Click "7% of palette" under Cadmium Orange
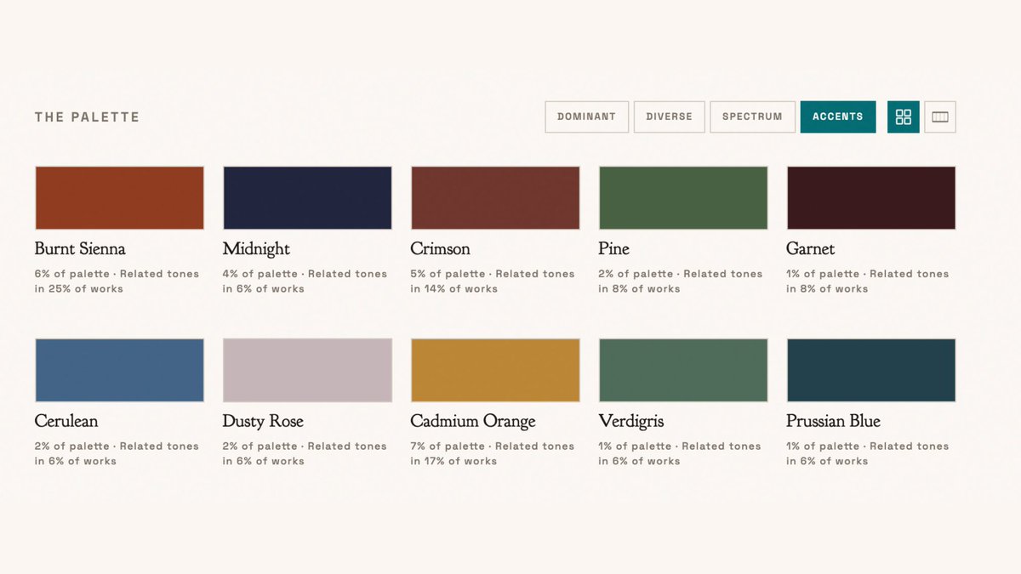1021x574 pixels. click(x=448, y=446)
